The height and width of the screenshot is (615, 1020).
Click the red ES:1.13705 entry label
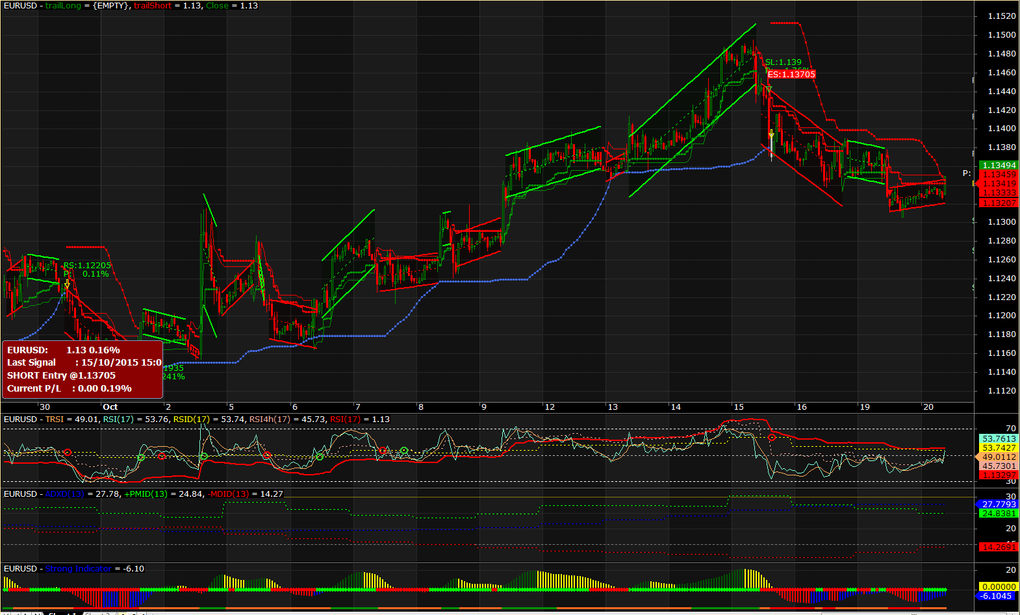coord(791,75)
